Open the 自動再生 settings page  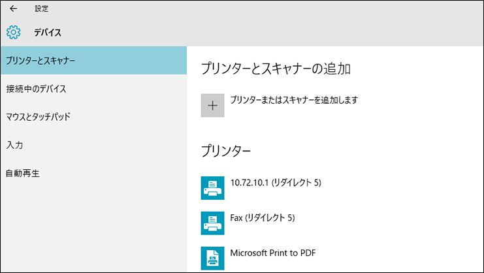pyautogui.click(x=93, y=173)
